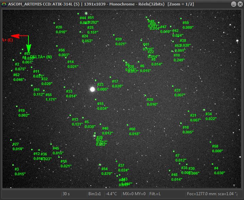Click the Bin:1x1 status bar field
The height and width of the screenshot is (200, 244).
(95, 194)
